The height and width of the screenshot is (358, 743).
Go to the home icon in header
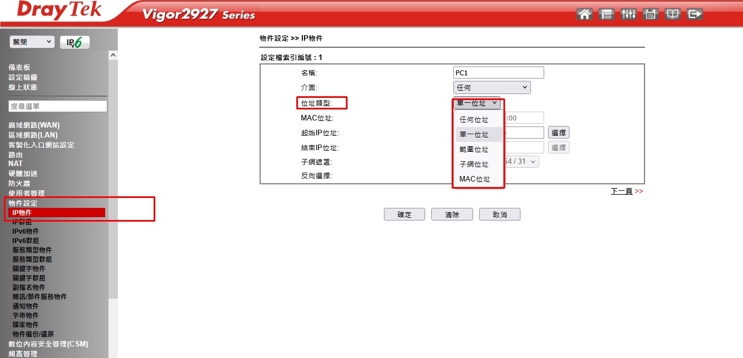click(x=584, y=14)
